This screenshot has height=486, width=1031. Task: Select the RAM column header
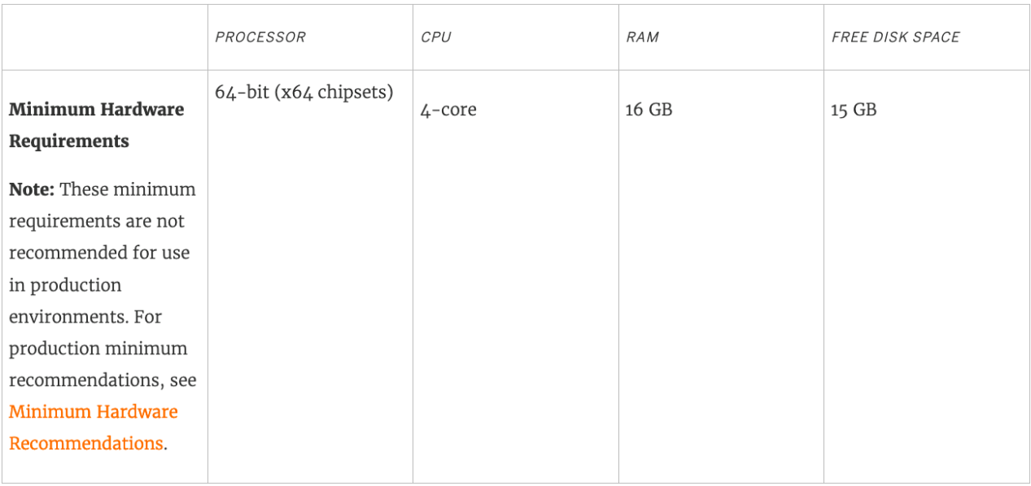(x=642, y=37)
